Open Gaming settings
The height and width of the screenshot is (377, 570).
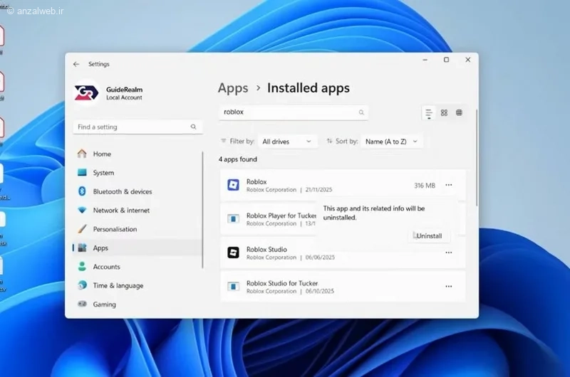click(138, 304)
